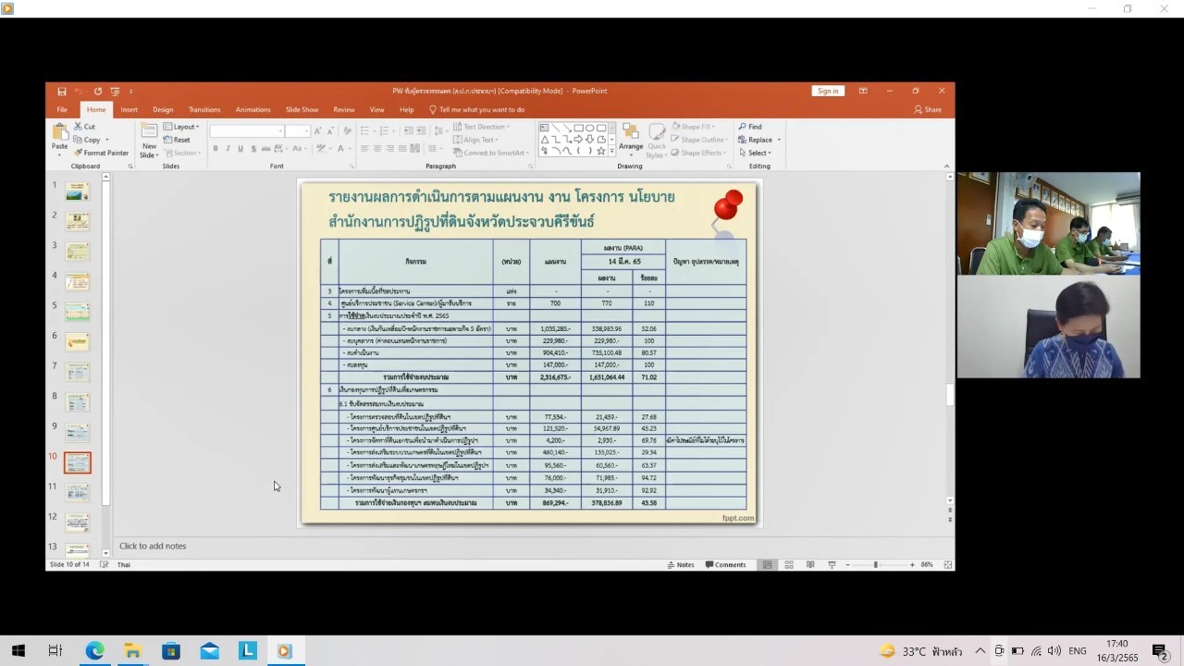This screenshot has height=666, width=1184.
Task: Switch to Reading View icon
Action: (x=810, y=564)
